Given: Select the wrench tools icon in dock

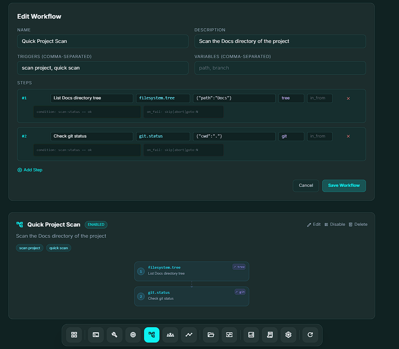Looking at the screenshot, I should click(115, 335).
